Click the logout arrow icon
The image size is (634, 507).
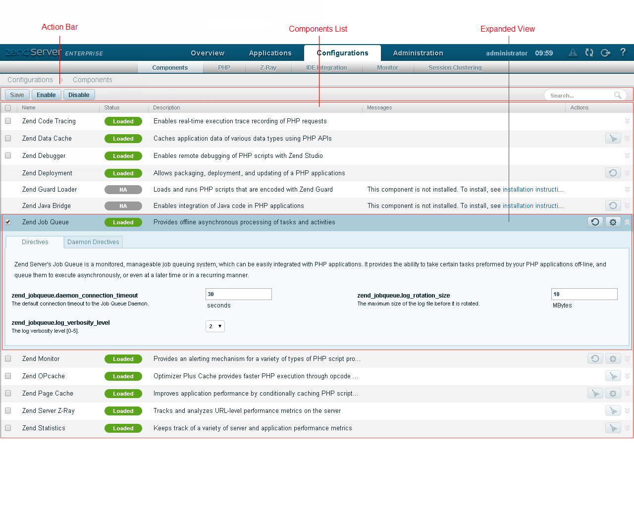605,52
